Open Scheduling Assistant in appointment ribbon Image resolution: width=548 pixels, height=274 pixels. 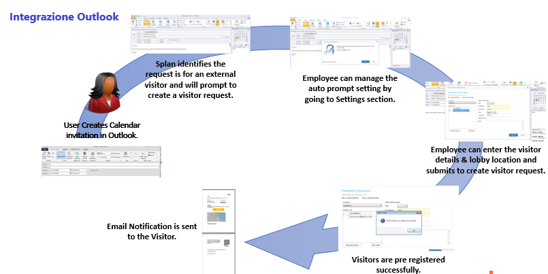(x=69, y=156)
